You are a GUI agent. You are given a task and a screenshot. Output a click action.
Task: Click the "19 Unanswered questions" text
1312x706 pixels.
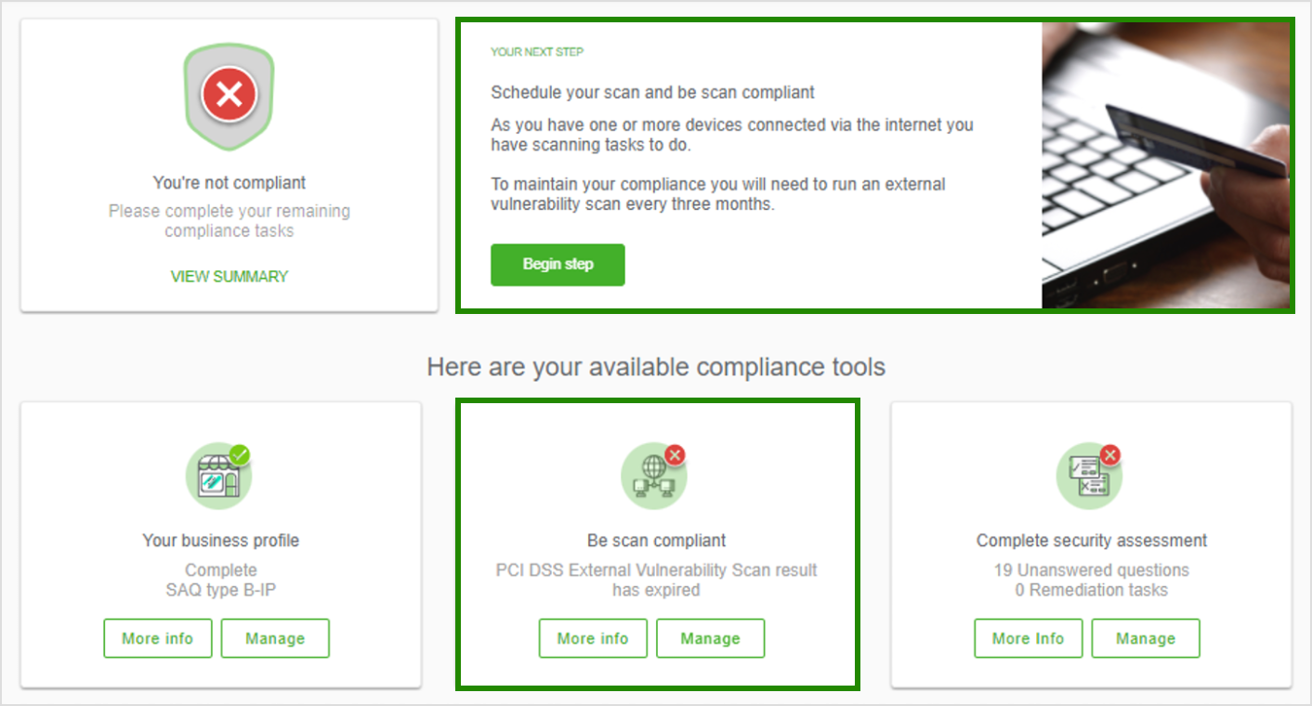1092,570
